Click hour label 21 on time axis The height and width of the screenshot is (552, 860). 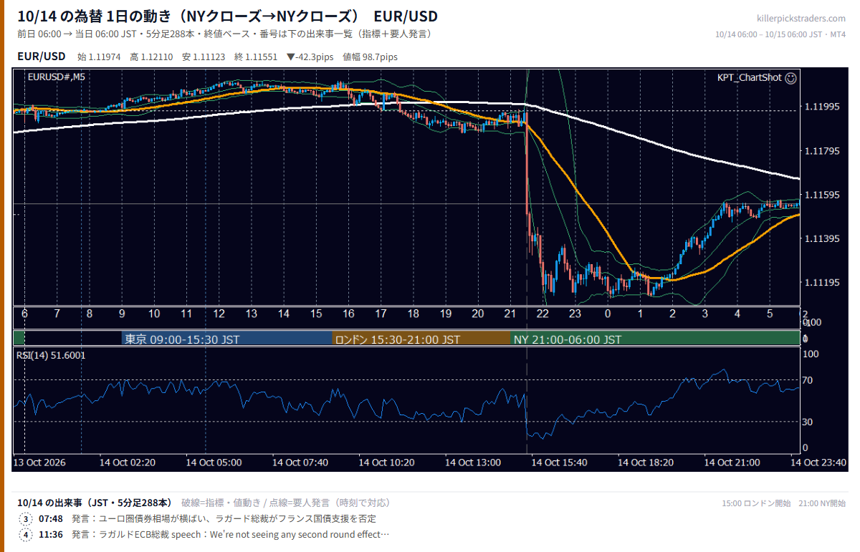(x=510, y=314)
